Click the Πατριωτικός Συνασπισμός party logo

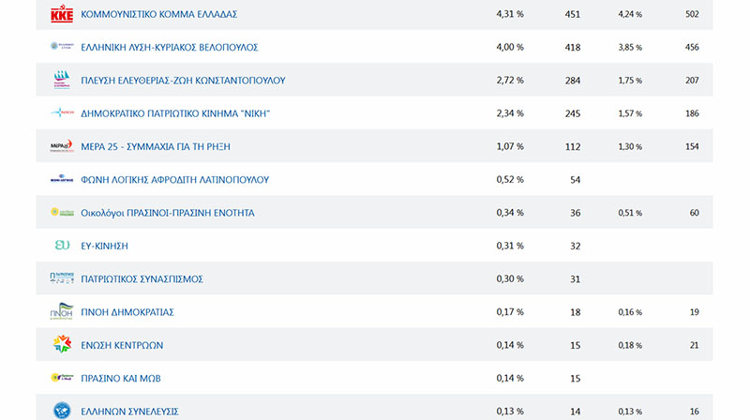tap(61, 278)
